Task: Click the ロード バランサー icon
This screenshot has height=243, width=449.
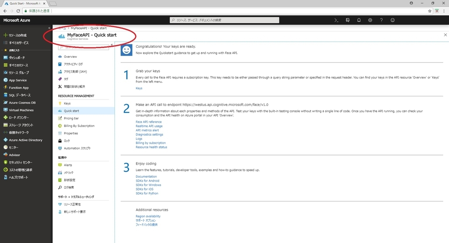Action: pos(5,117)
